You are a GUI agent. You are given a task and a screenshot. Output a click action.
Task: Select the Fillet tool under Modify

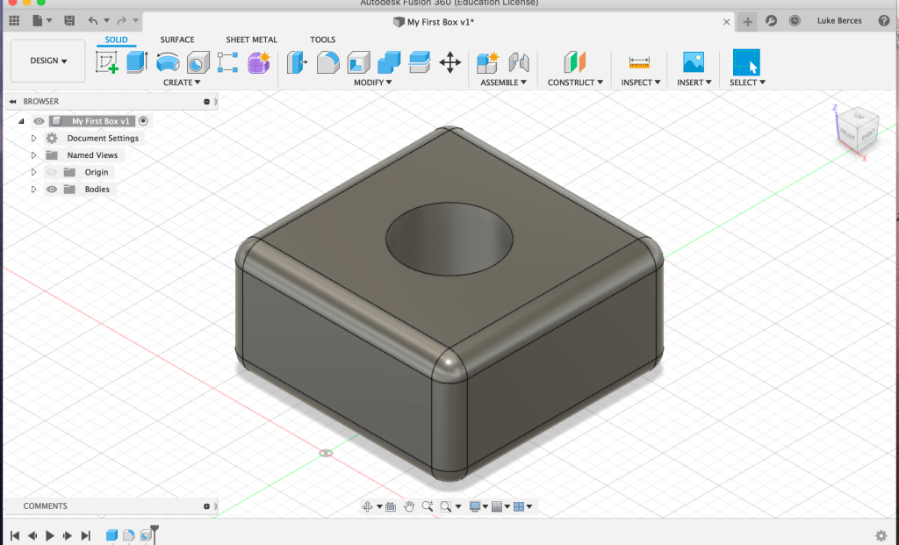[327, 62]
